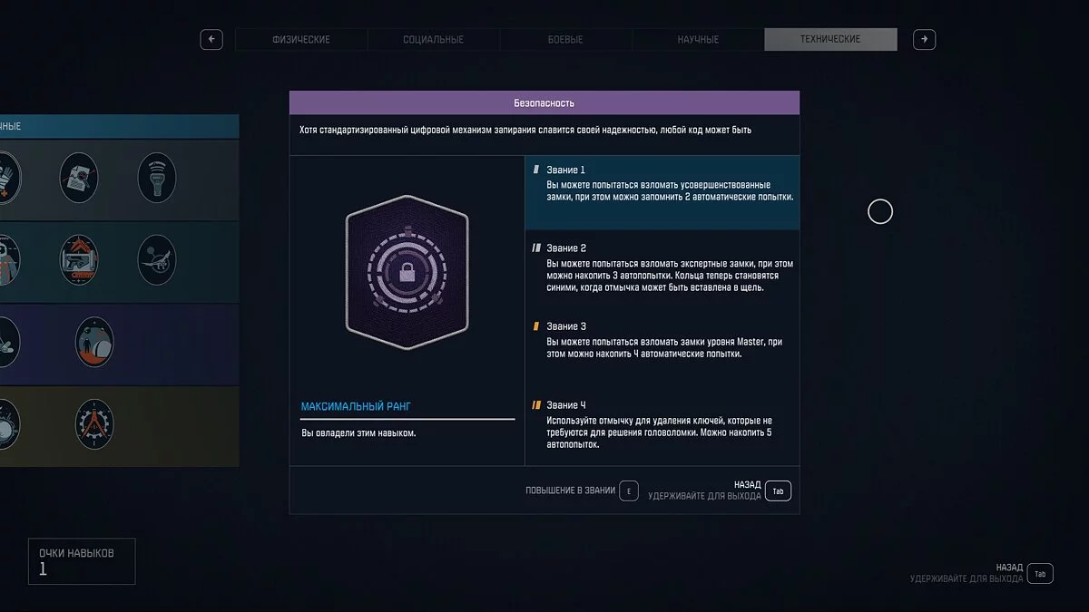Pick the weapon blueprint skill icon

79,260
